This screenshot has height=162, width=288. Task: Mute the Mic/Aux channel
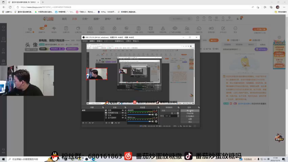click(153, 121)
